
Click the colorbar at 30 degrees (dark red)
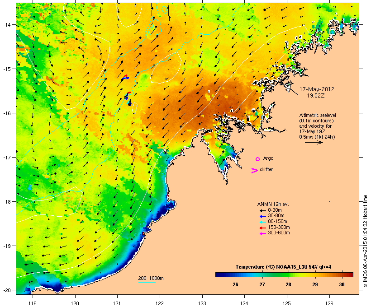[342, 274]
